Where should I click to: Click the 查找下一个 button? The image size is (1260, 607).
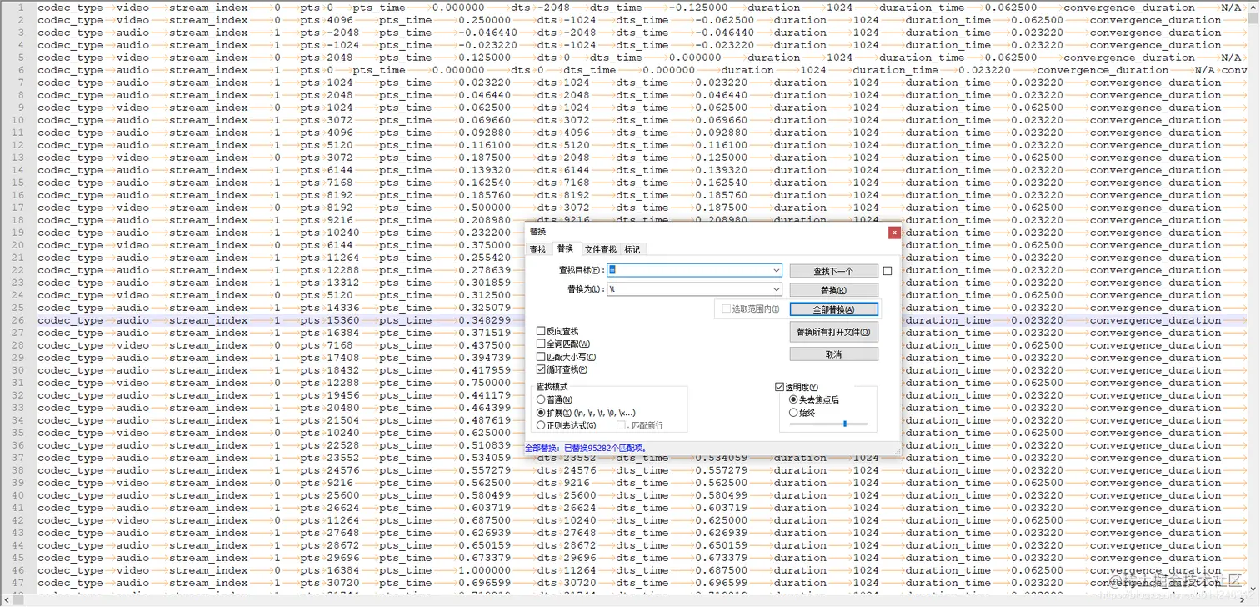click(x=833, y=271)
